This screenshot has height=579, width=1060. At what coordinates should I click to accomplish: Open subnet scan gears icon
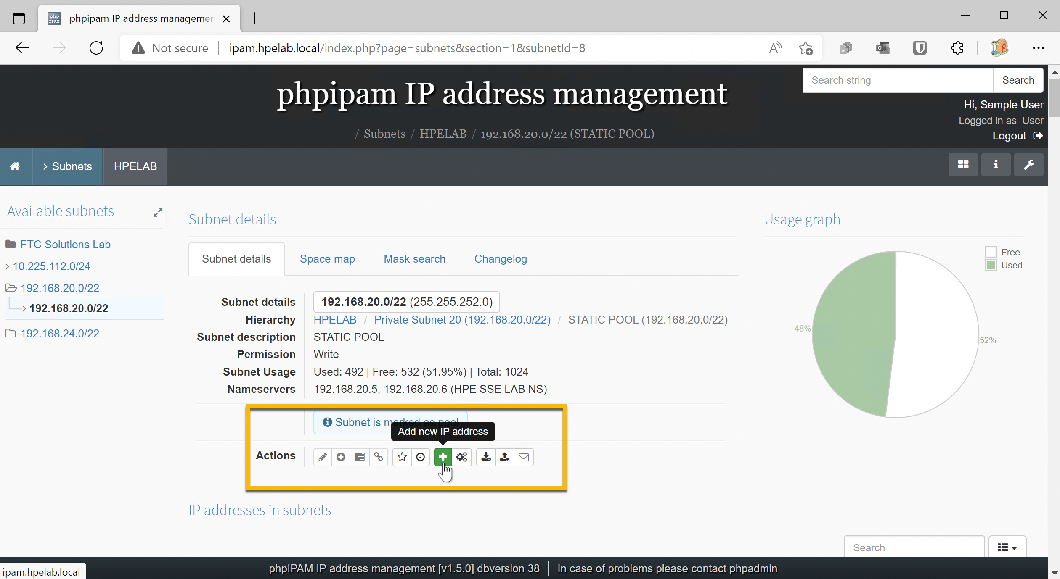pos(462,457)
